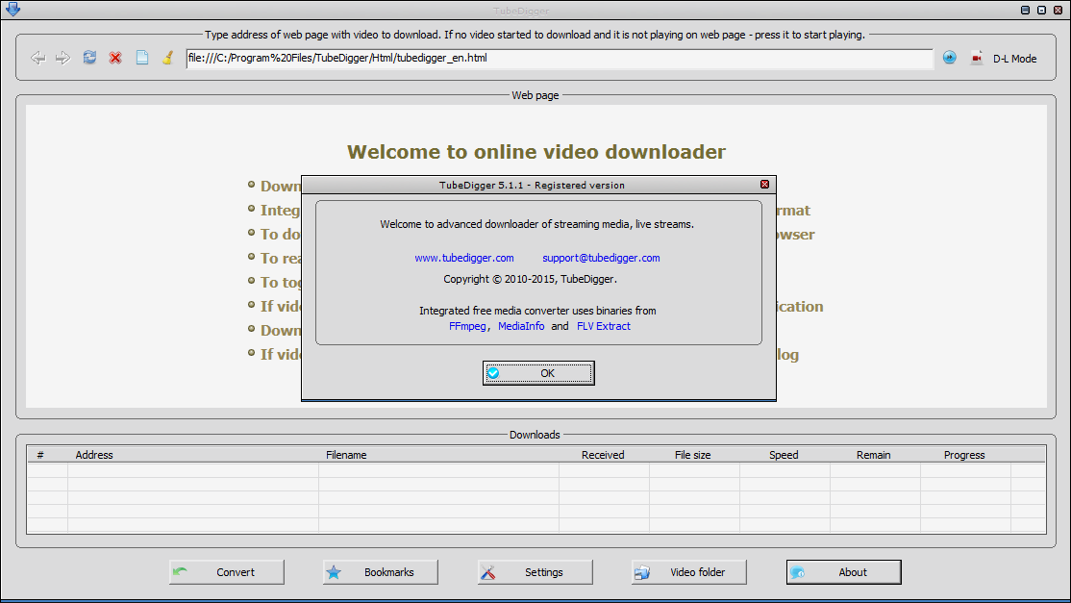1071x603 pixels.
Task: Open the FLV Extract link
Action: pyautogui.click(x=603, y=326)
